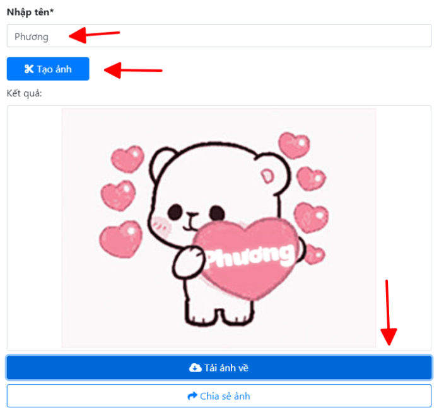Click the red arrow pointing at name input
This screenshot has height=413, width=439.
pyautogui.click(x=93, y=34)
